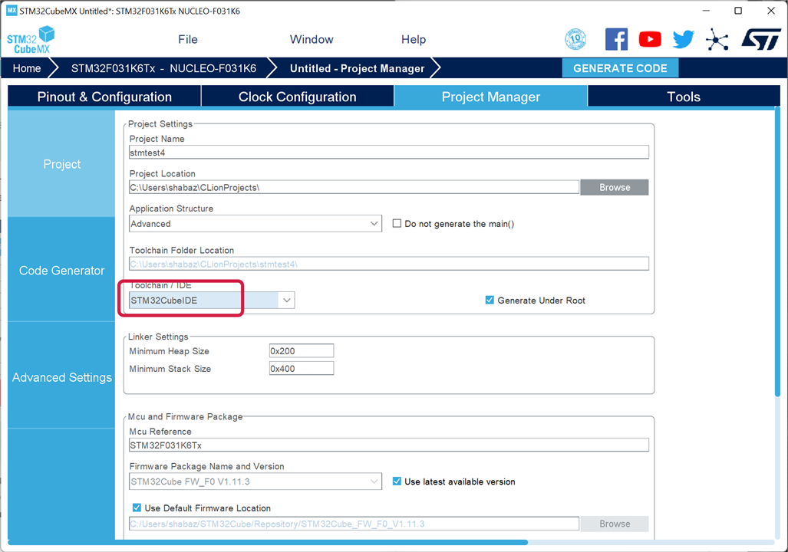Click the firmware repository path field
Viewport: 788px width, 552px height.
[x=354, y=524]
